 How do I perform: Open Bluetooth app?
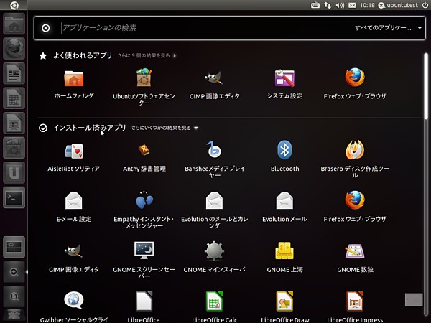284,150
